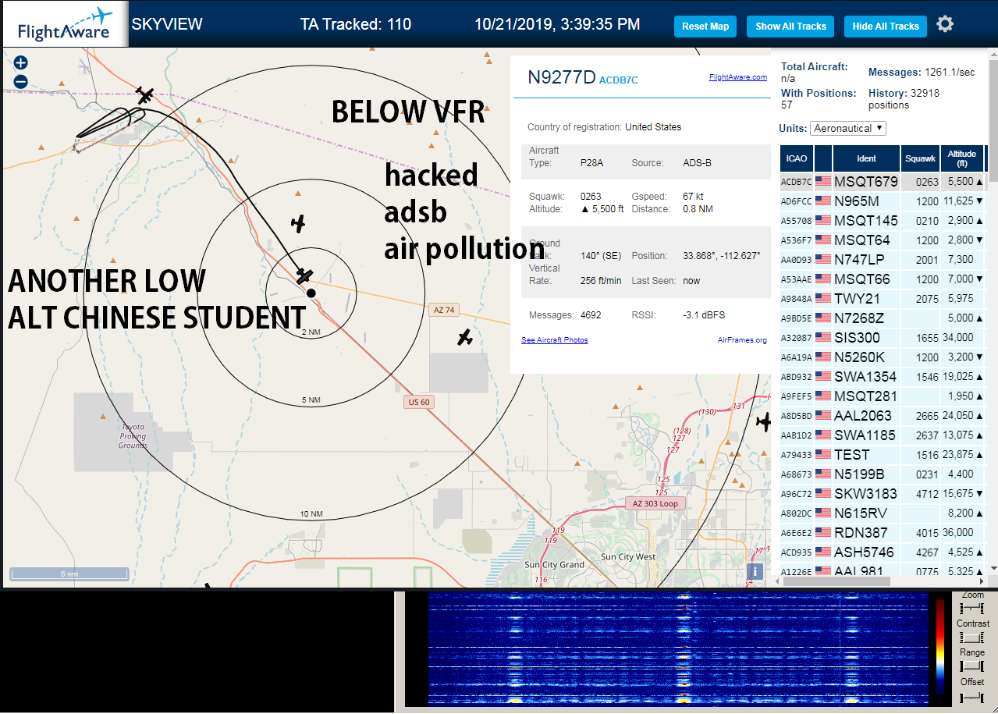Click the waterfall spectrum display
998x714 pixels.
pos(679,648)
